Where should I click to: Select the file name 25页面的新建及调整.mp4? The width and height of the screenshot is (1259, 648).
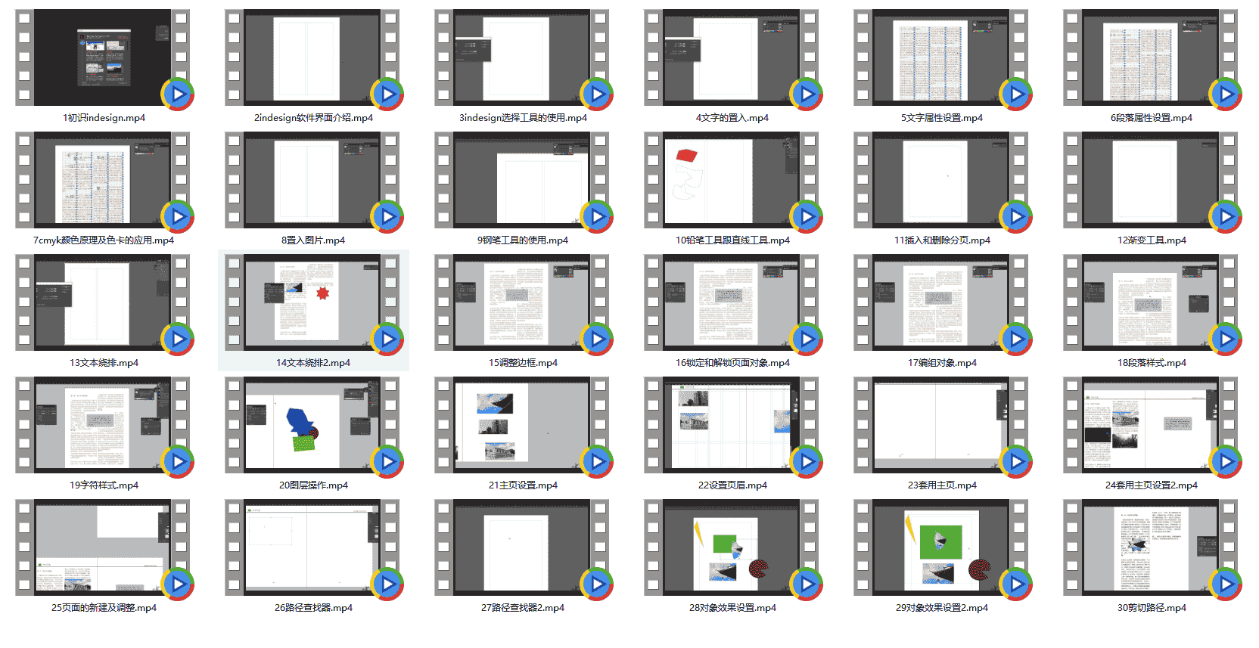click(x=104, y=608)
